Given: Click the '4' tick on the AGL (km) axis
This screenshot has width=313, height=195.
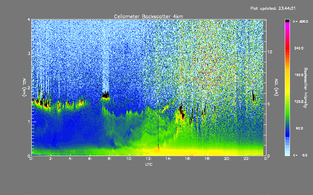Looking at the screenshot, I should coord(29,19).
